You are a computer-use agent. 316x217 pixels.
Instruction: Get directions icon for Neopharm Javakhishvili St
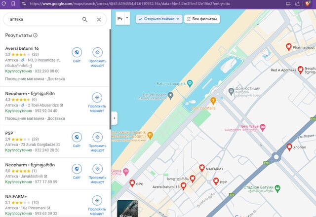98,169
